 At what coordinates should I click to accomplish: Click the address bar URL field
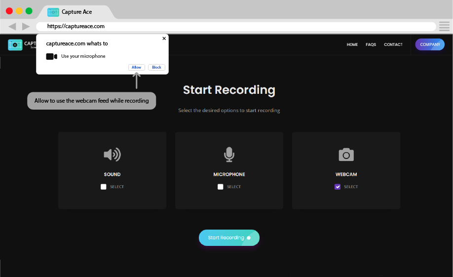pos(236,26)
